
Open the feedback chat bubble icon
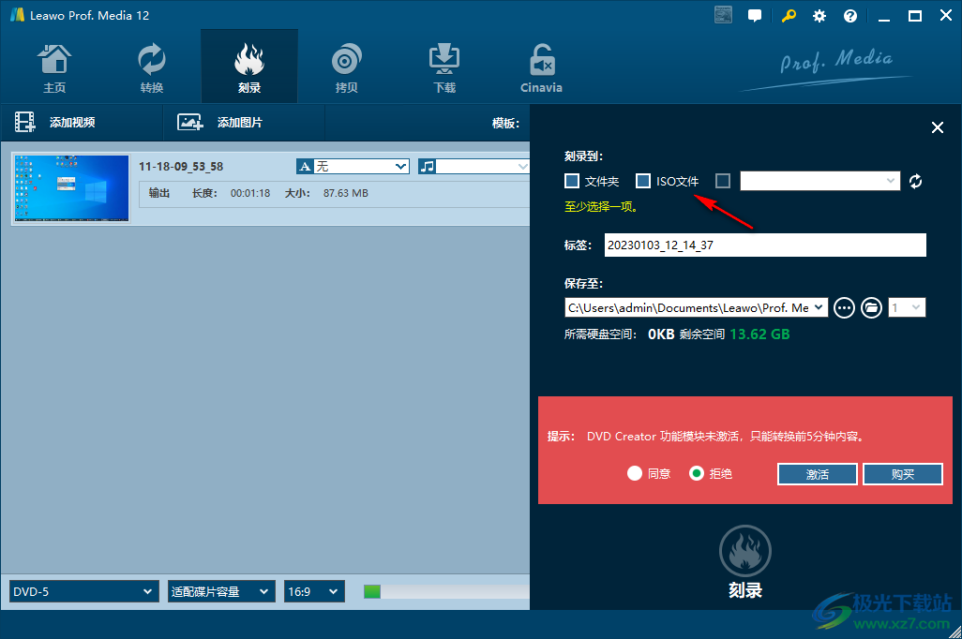755,15
